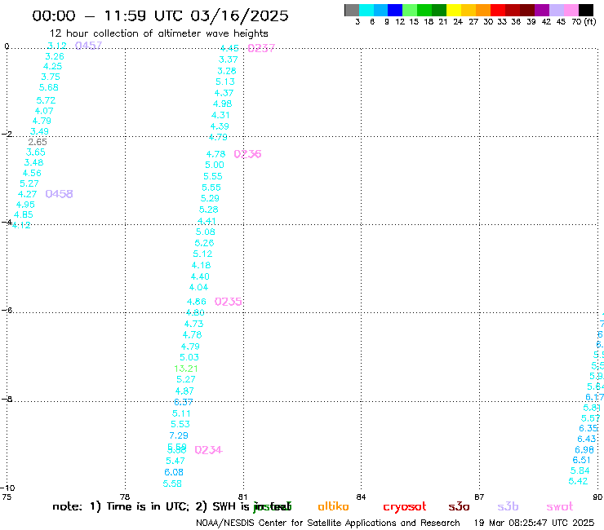Click the '12 hour collection' subtitle
The image size is (604, 530).
point(158,33)
